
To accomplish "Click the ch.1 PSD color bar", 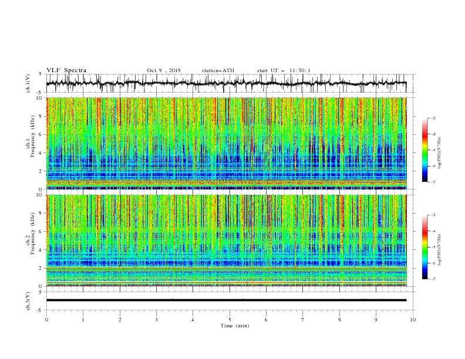I will [x=424, y=150].
